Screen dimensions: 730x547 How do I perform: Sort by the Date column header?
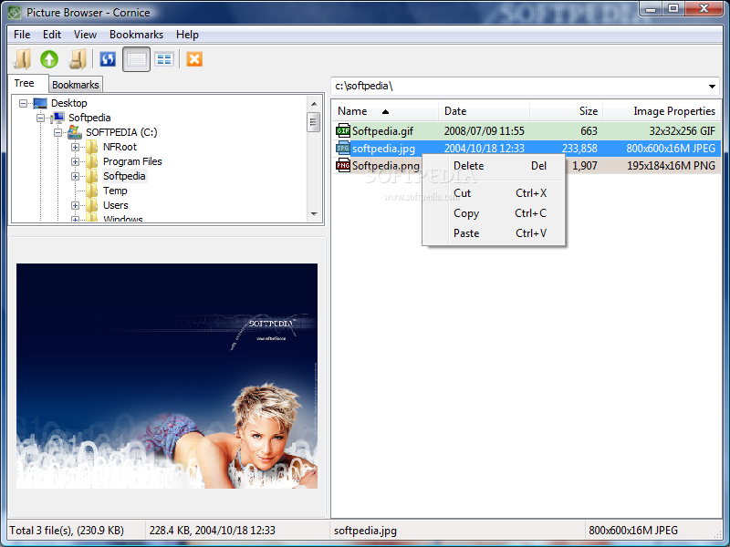coord(484,111)
